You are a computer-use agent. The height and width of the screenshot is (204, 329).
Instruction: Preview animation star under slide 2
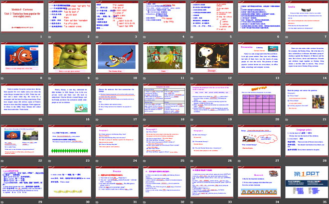(49, 37)
